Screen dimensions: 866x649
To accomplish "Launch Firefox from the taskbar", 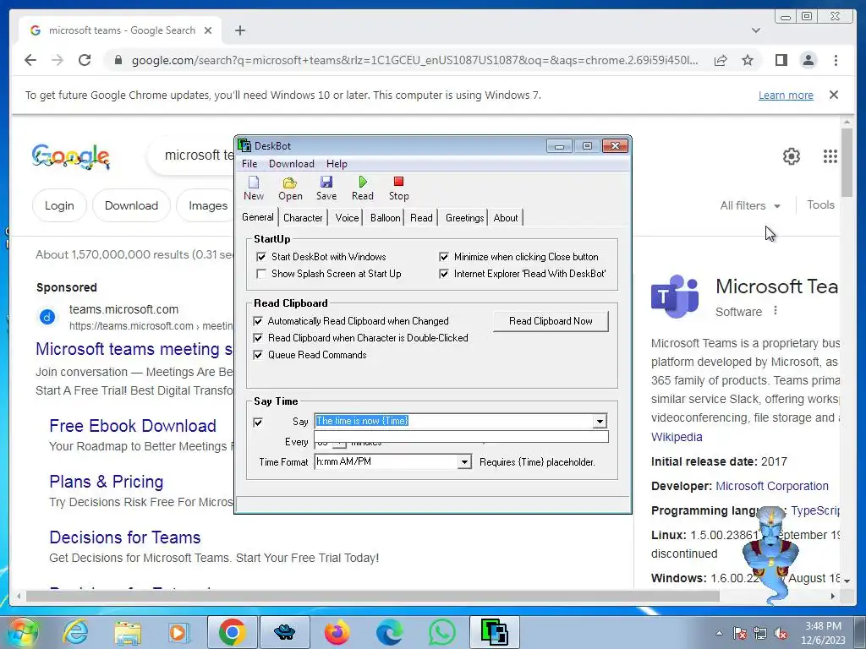I will [337, 632].
